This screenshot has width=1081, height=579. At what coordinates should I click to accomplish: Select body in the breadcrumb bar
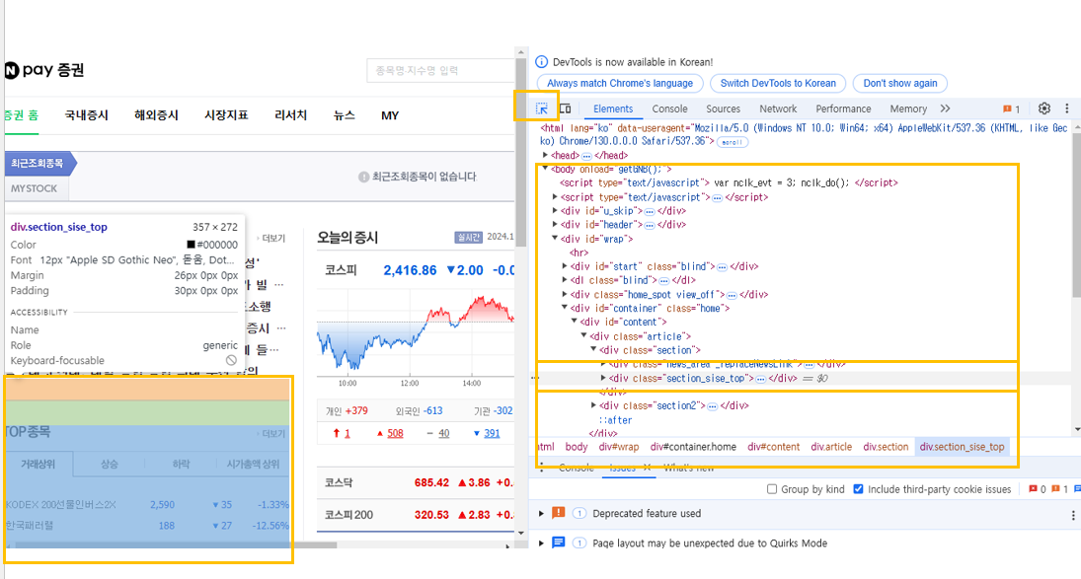pos(577,447)
